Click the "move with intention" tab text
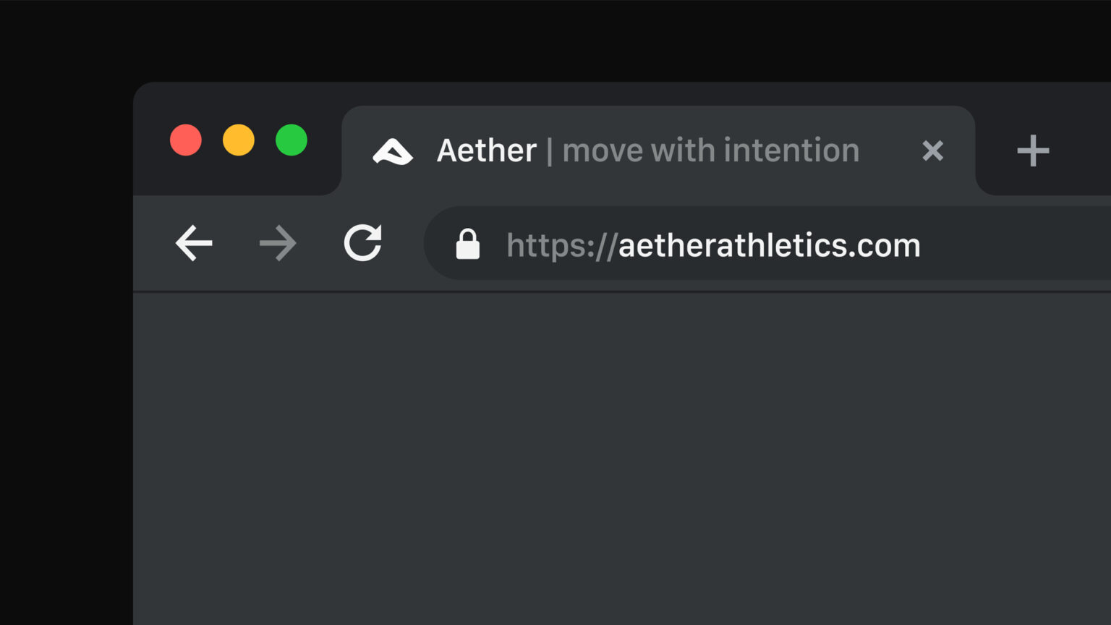Screen dimensions: 1111x625 coord(710,150)
